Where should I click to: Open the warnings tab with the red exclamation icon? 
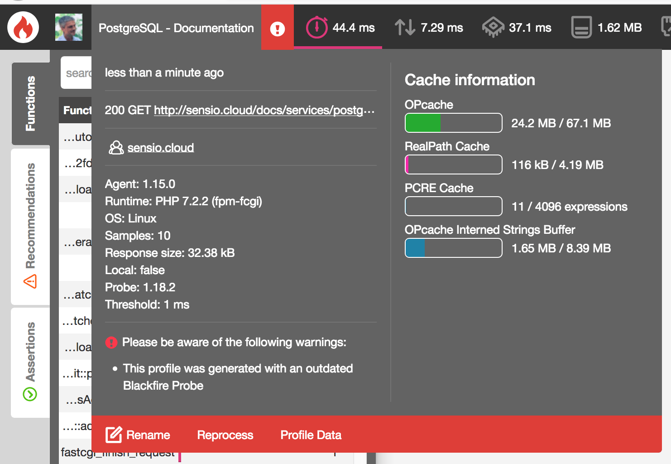(x=278, y=27)
